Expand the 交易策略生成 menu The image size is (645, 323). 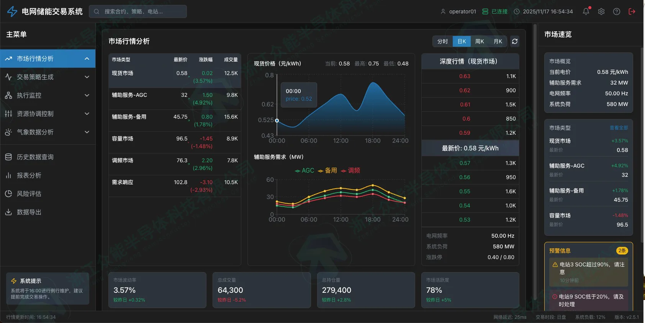coord(47,77)
